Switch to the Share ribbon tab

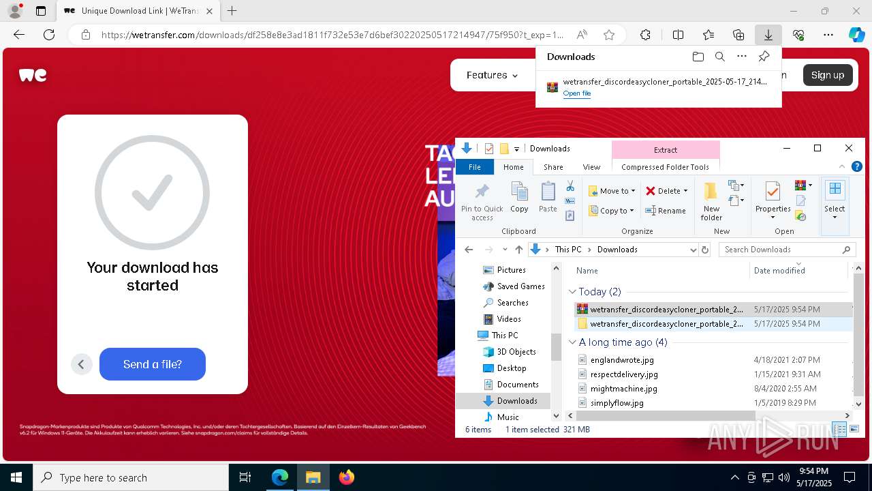pyautogui.click(x=553, y=166)
